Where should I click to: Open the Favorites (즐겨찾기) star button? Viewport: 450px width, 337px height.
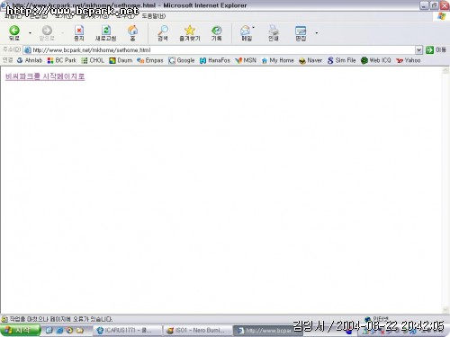click(x=190, y=32)
